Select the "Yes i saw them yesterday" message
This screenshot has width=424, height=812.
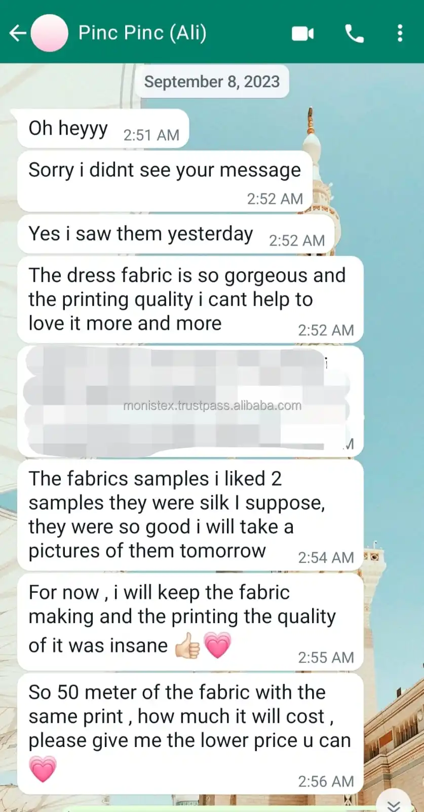(176, 234)
